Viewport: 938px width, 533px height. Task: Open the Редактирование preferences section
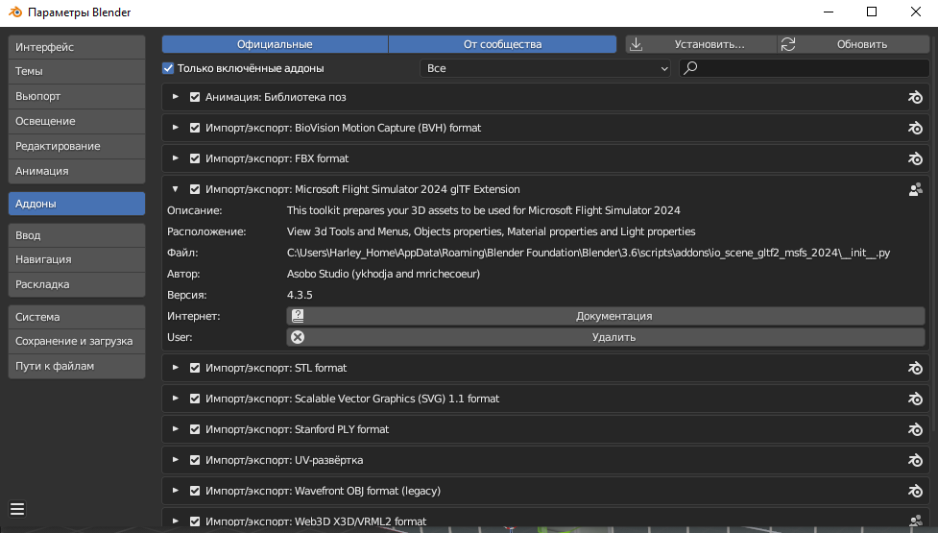(x=77, y=146)
